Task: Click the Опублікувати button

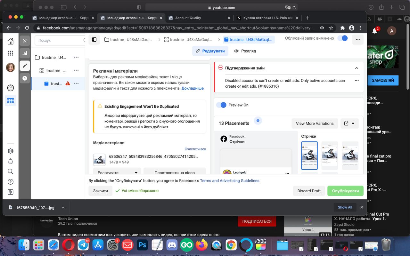Action: 345,191
